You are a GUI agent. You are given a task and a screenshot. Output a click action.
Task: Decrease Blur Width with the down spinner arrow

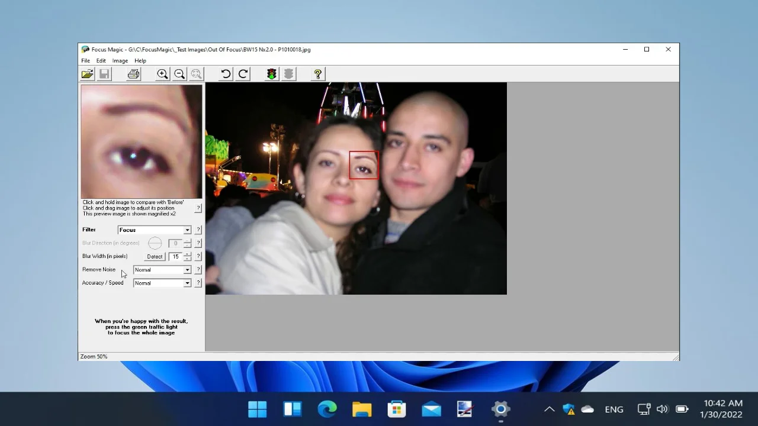tap(187, 259)
